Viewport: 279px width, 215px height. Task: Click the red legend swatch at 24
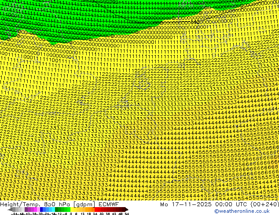point(96,209)
